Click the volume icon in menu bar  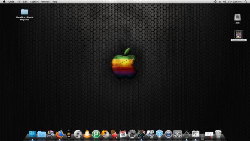[x=225, y=2]
